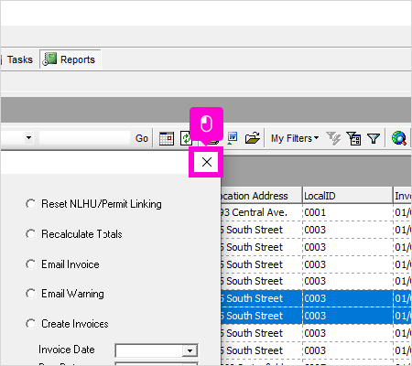Close the panel with the X button
This screenshot has height=366, width=412.
point(207,162)
